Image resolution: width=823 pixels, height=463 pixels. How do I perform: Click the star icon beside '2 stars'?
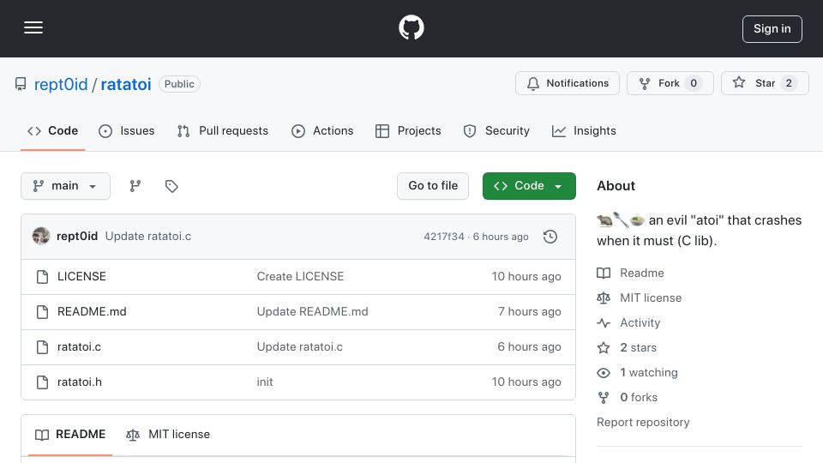(x=604, y=347)
